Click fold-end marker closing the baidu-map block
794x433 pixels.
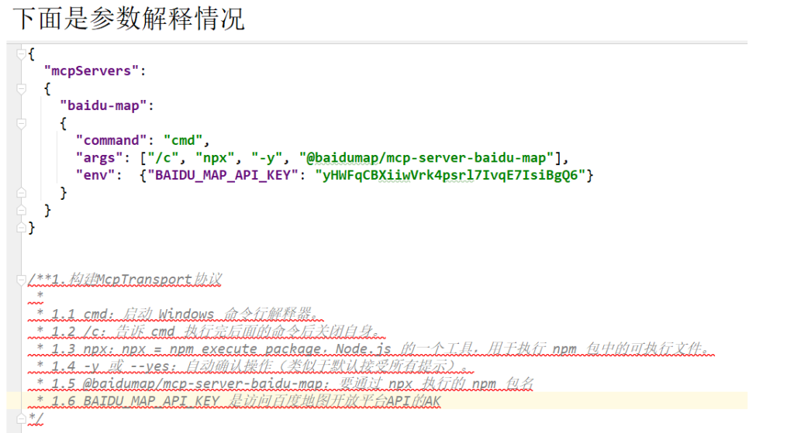(22, 192)
